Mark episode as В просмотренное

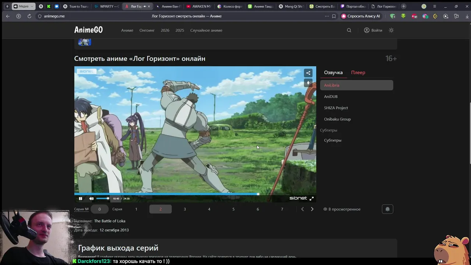pos(342,209)
